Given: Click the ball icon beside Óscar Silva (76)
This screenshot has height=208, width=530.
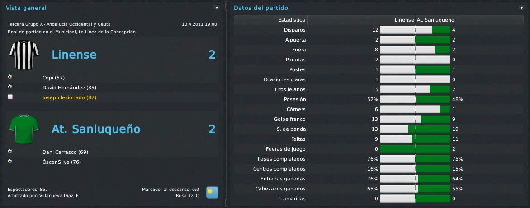Looking at the screenshot, I should pos(10,162).
